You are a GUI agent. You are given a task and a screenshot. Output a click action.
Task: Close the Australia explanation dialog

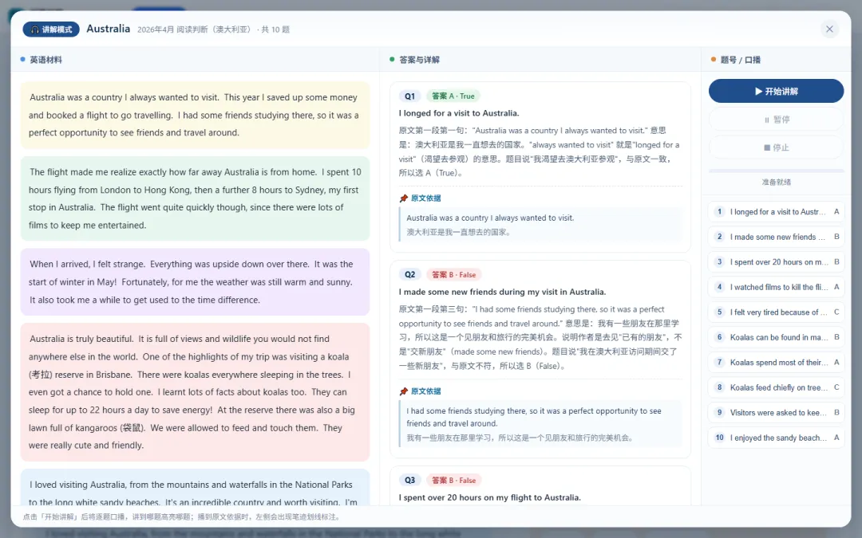coord(829,29)
